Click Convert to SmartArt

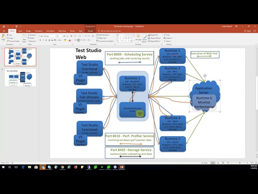click(x=105, y=41)
